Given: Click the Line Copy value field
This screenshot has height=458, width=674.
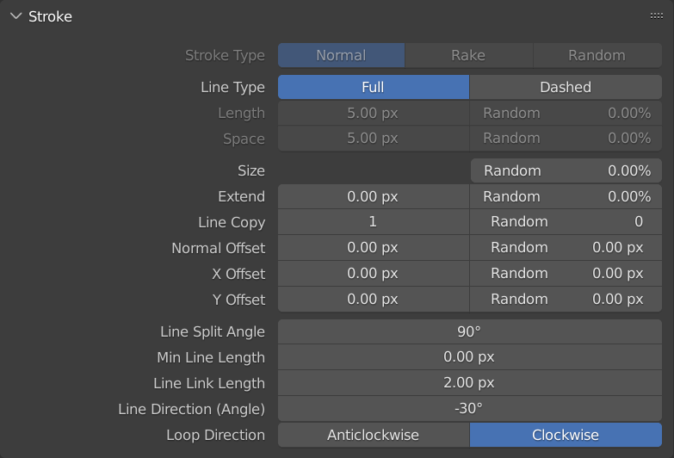Looking at the screenshot, I should tap(373, 222).
